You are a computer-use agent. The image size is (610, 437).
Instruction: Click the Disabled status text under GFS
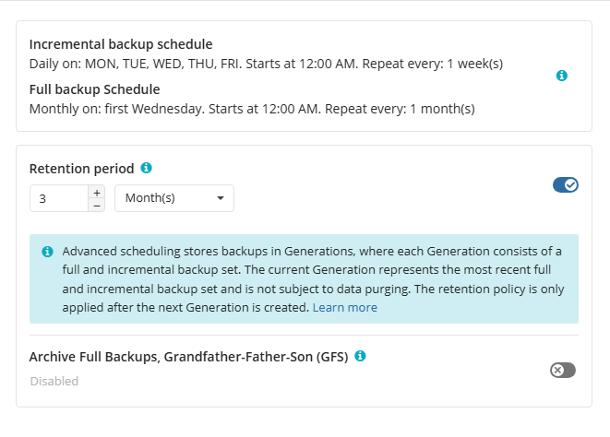pos(54,381)
